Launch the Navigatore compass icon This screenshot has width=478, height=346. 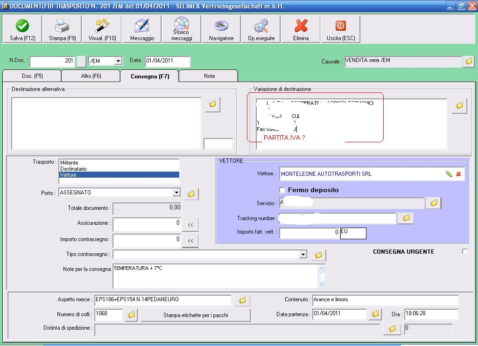point(221,26)
